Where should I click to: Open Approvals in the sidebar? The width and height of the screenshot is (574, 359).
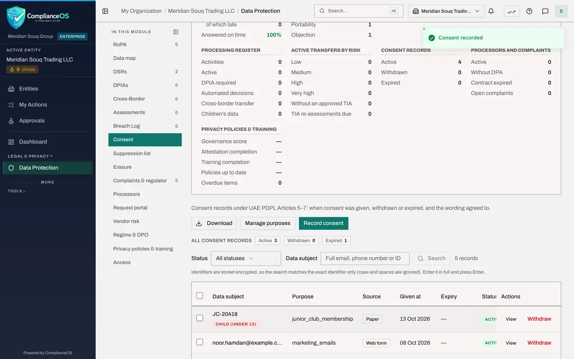[x=48, y=121]
